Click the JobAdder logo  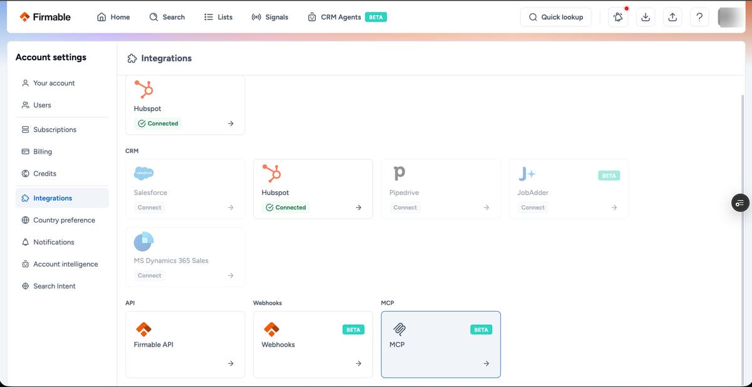pos(526,173)
